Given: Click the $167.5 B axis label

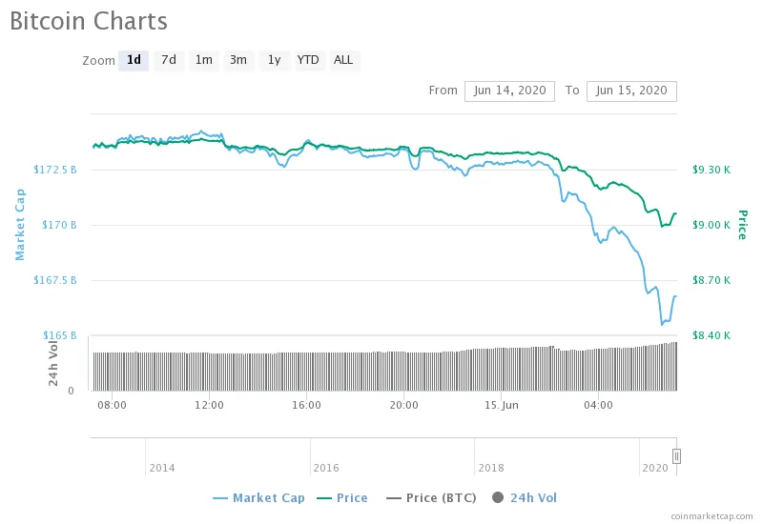Looking at the screenshot, I should tap(55, 280).
